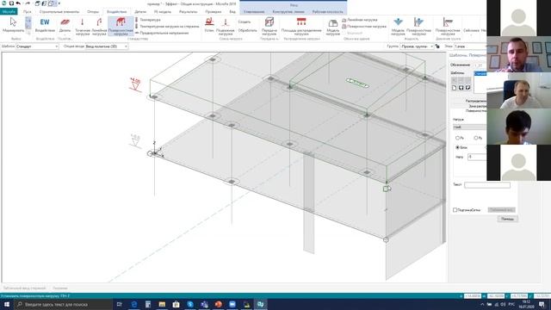Open Skype from taskbar
This screenshot has width=551, height=310.
pyautogui.click(x=190, y=304)
